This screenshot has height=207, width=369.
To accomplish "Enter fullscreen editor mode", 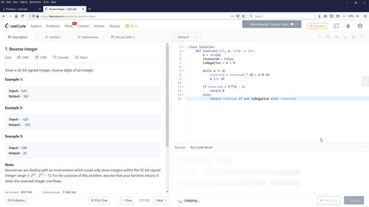I will 362,37.
